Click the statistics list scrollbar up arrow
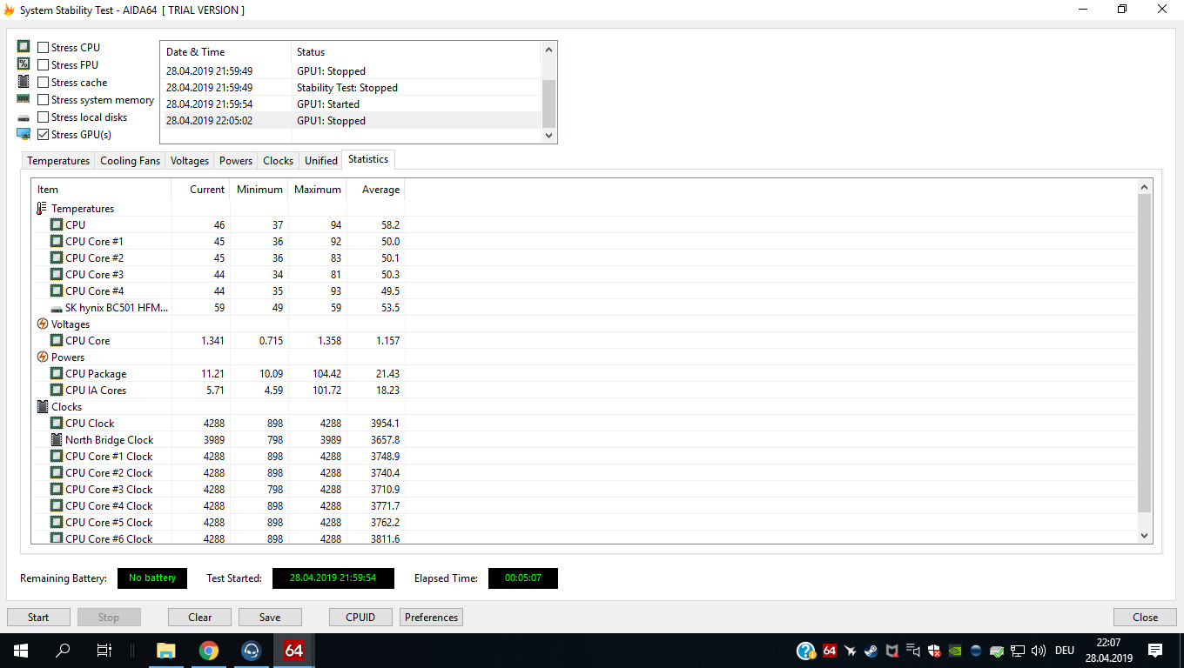This screenshot has height=668, width=1184. tap(1145, 187)
